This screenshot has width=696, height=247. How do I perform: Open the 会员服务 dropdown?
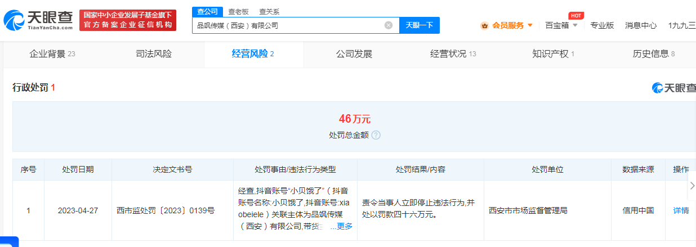point(512,25)
